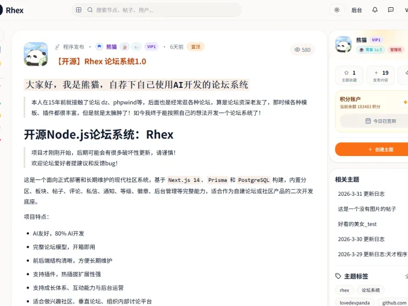Select the rhex topic tag
Screen dimensions: 408x306
(x=344, y=290)
